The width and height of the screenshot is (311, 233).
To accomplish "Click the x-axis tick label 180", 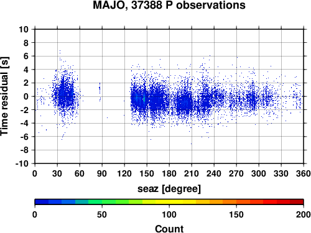I will click(x=169, y=173).
